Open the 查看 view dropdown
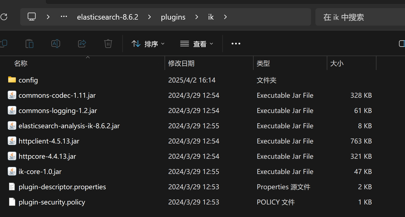This screenshot has height=217, width=405. (197, 44)
